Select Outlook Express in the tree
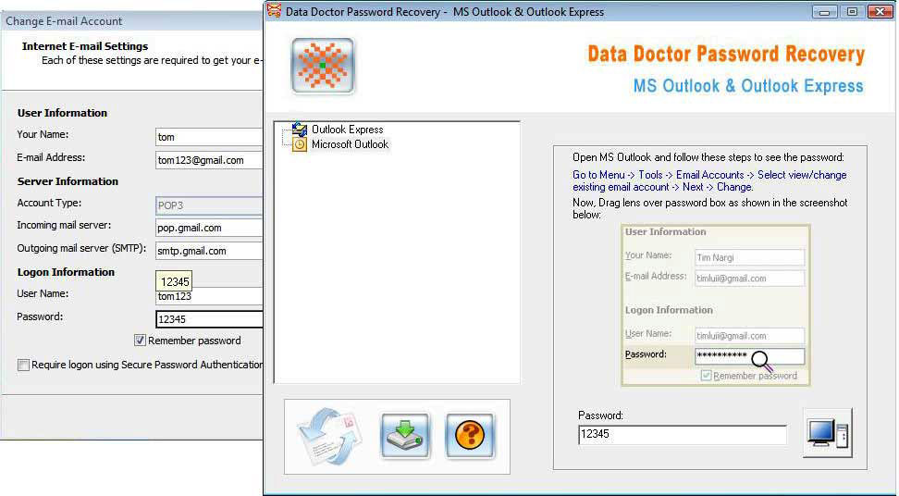 (347, 130)
